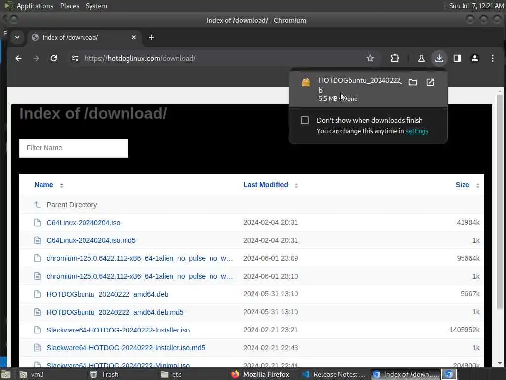Screen dimensions: 506x380
Task: Download C64Linux-20240204.iso.md5 checksum
Action: click(x=91, y=240)
